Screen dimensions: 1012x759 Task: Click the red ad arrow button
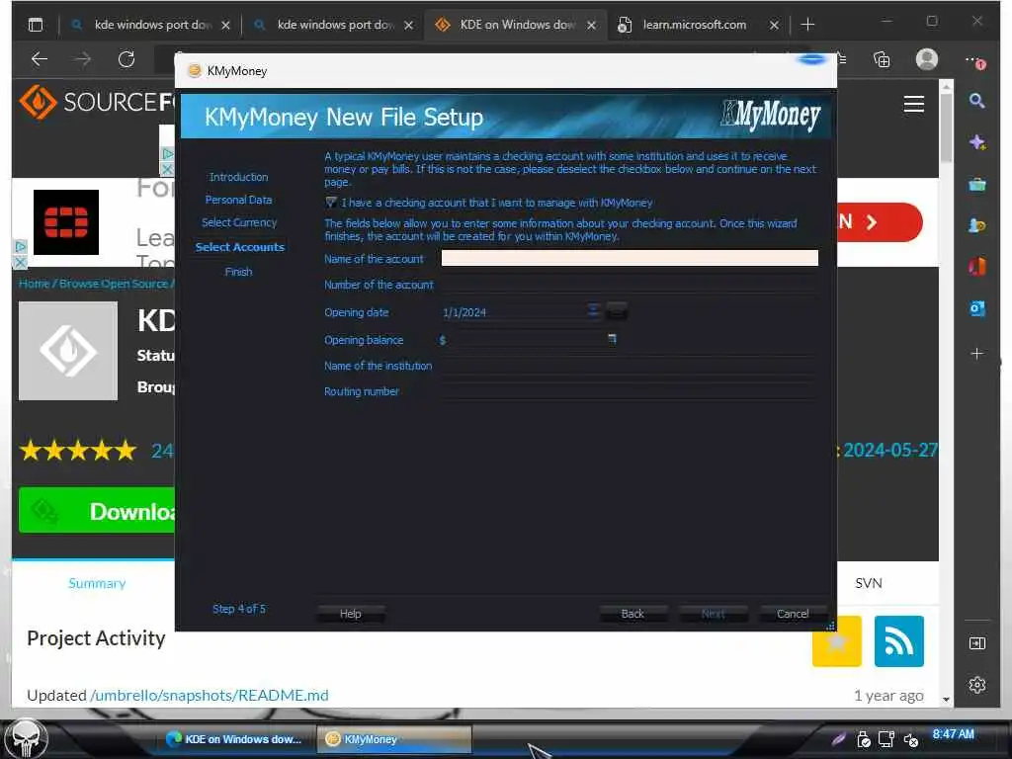[x=881, y=222]
